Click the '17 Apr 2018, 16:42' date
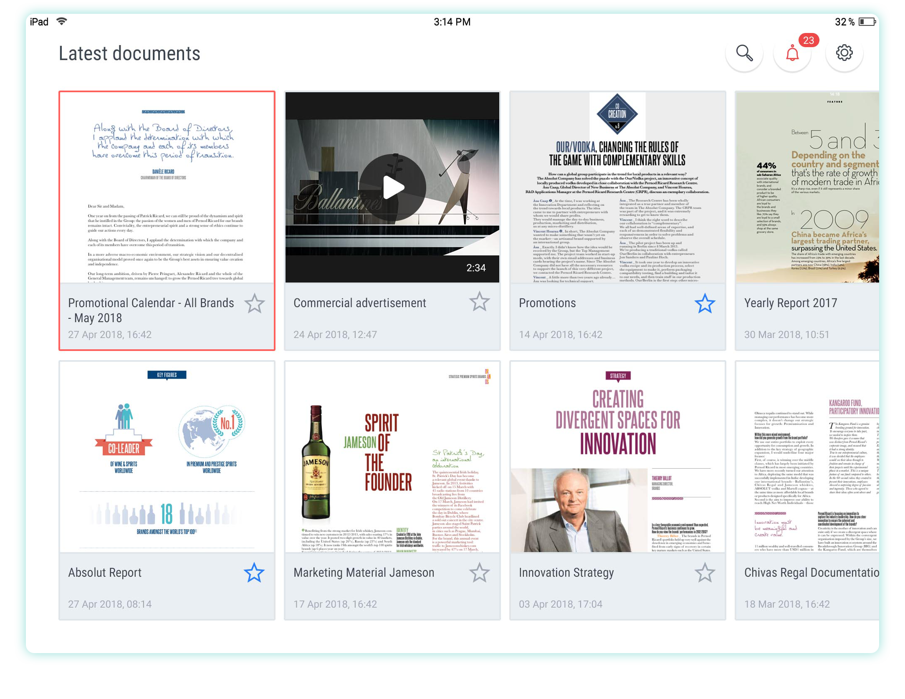Viewport: 905px width, 699px height. click(x=335, y=604)
